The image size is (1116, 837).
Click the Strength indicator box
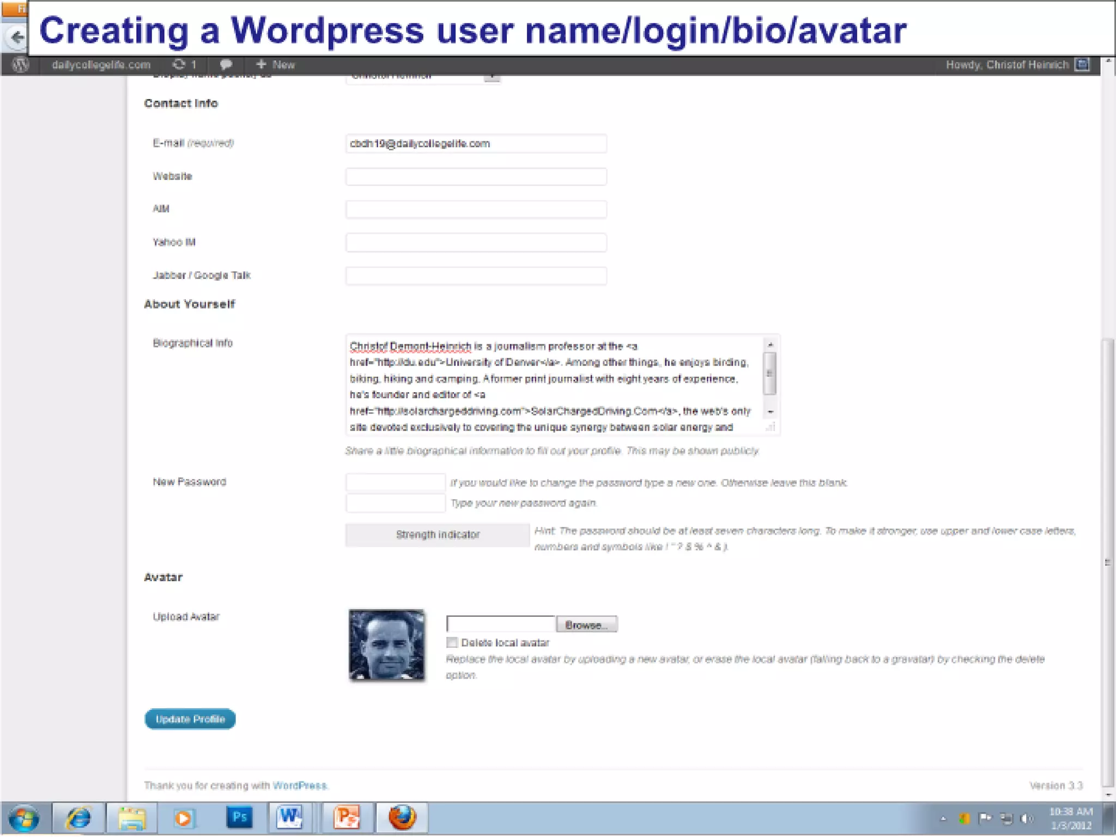tap(437, 535)
